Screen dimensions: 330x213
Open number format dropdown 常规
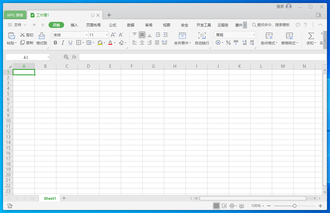pyautogui.click(x=254, y=35)
